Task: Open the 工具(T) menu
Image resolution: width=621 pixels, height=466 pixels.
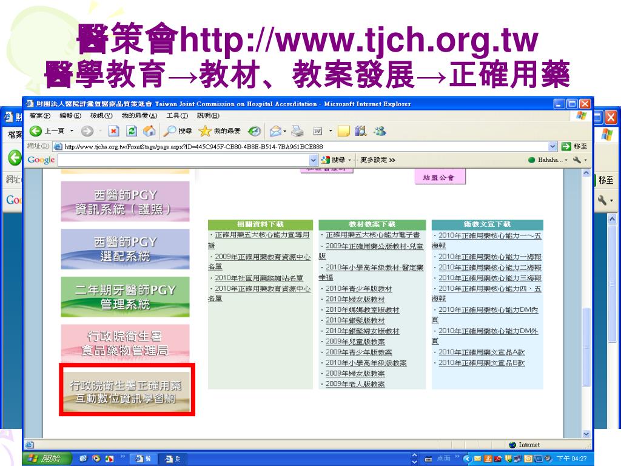Action: pos(177,116)
